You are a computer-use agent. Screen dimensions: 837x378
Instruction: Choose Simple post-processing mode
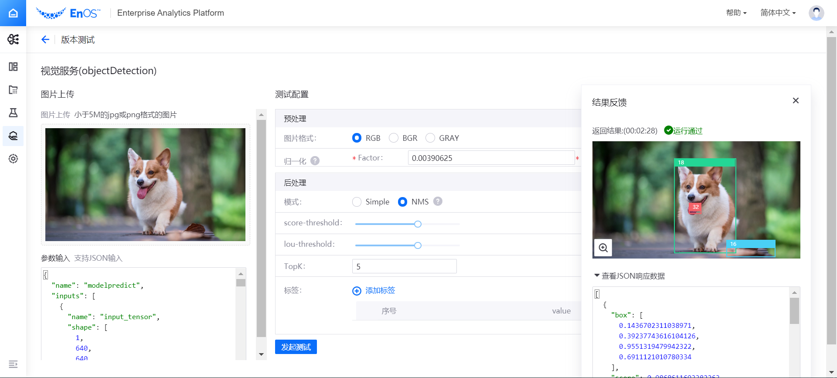click(x=357, y=202)
